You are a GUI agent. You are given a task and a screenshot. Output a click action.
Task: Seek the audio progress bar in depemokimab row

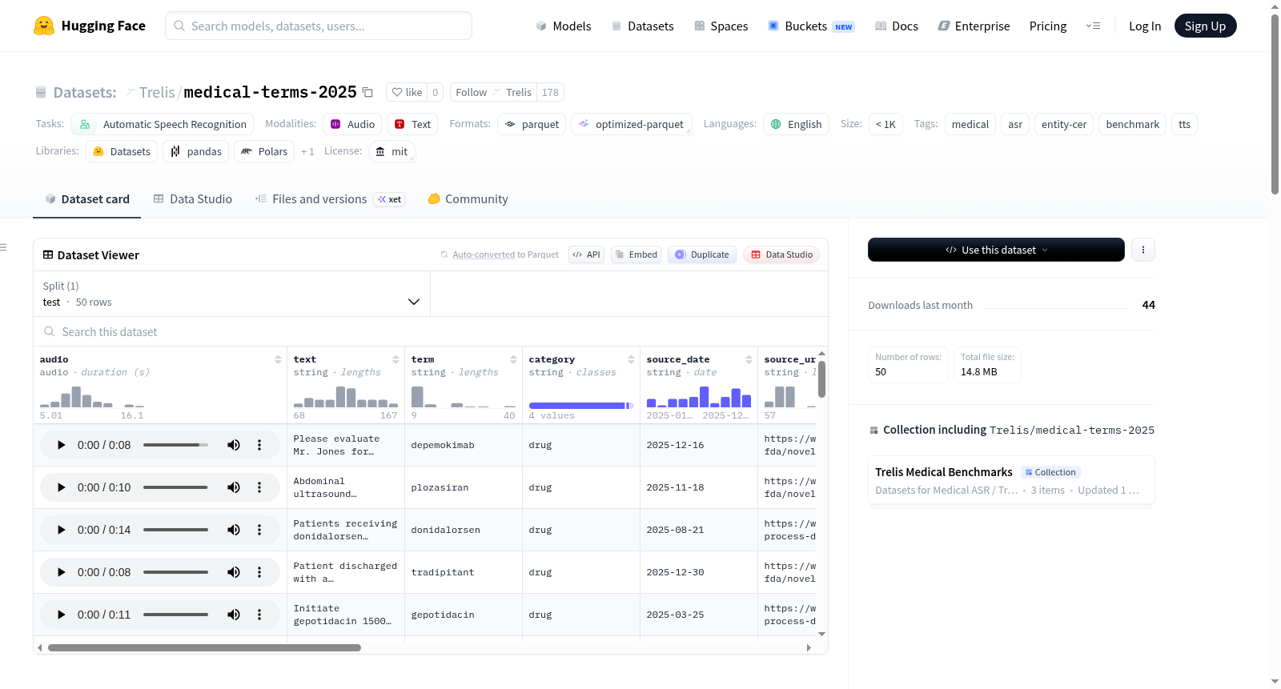(x=175, y=445)
